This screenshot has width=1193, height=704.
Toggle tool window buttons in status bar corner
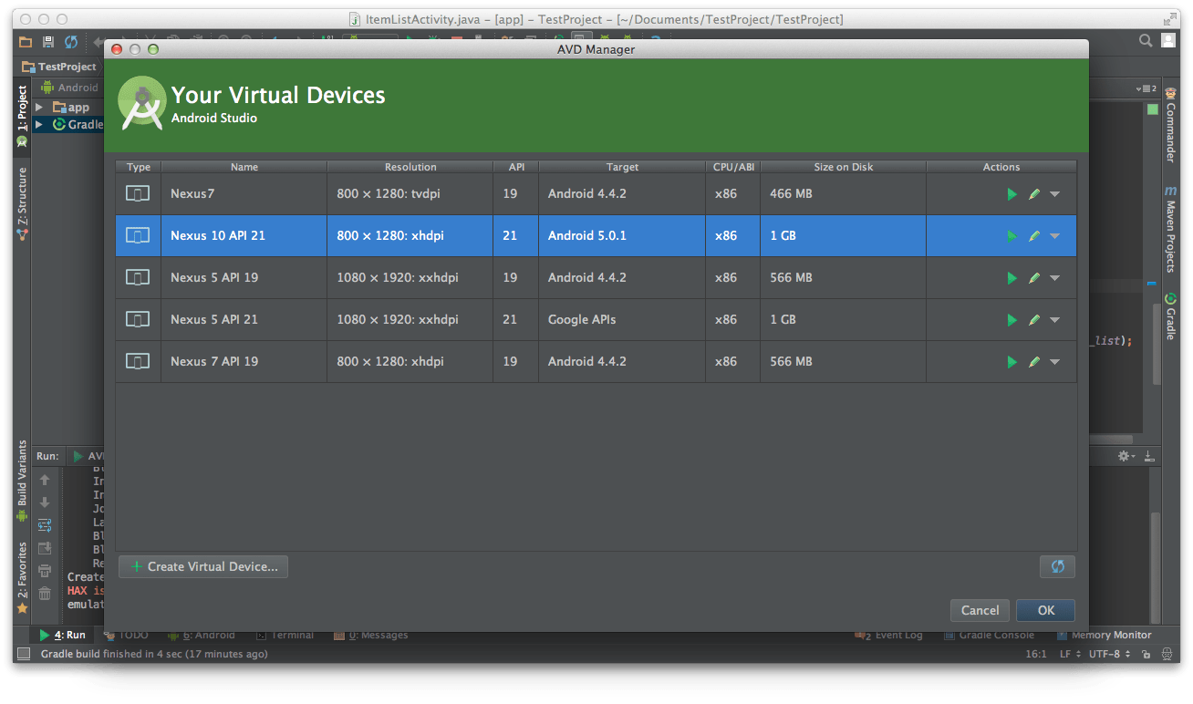24,654
